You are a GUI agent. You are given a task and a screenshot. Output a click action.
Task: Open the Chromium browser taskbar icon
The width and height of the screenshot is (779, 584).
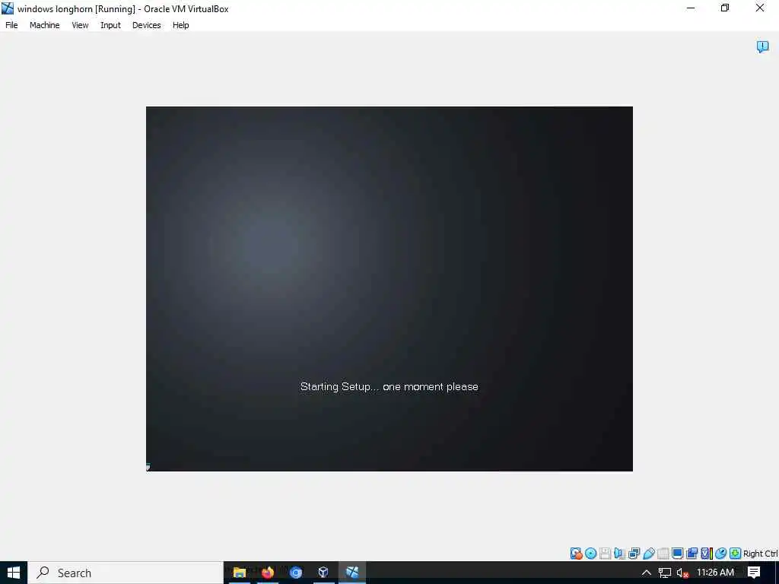(x=296, y=573)
